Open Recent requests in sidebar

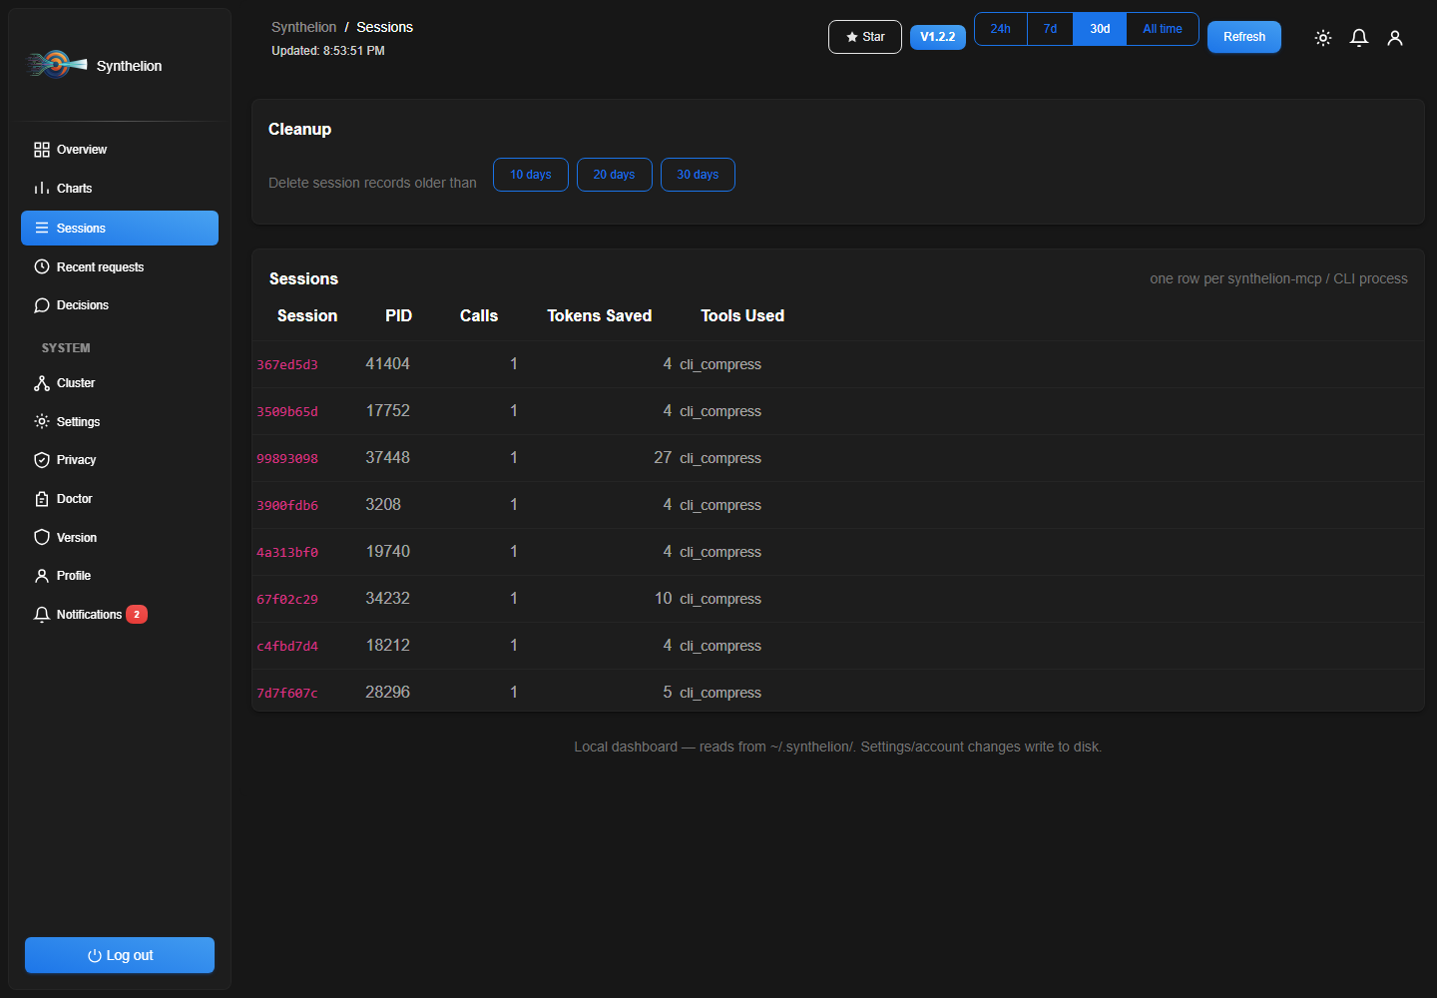pos(120,267)
